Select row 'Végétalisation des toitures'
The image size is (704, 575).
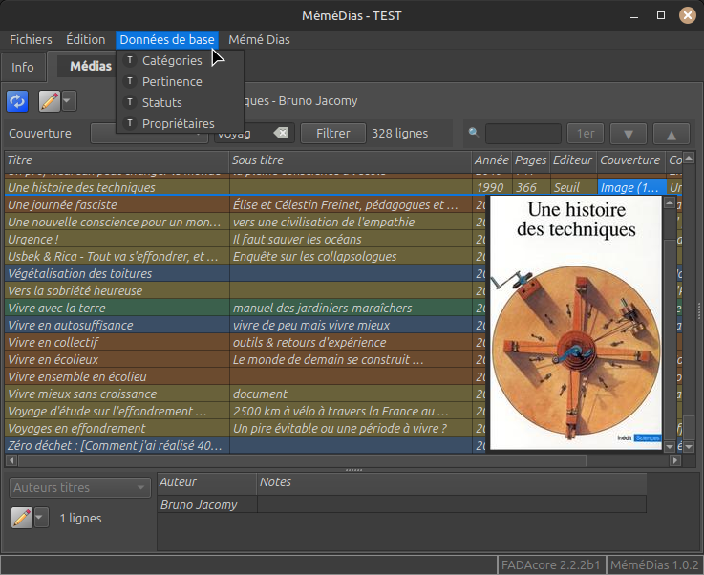point(245,273)
